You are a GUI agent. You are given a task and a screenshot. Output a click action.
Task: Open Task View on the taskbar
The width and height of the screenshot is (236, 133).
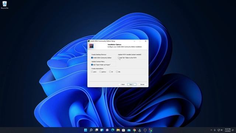coord(97,130)
